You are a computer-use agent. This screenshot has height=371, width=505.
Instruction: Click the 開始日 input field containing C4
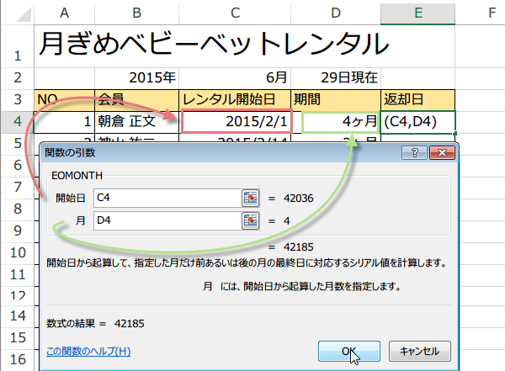click(x=167, y=198)
